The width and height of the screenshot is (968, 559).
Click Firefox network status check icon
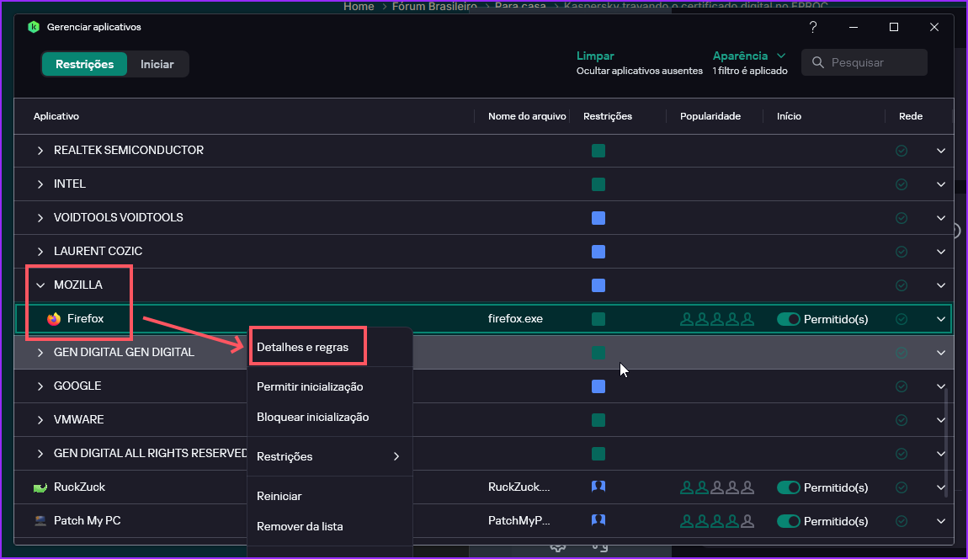(x=902, y=319)
